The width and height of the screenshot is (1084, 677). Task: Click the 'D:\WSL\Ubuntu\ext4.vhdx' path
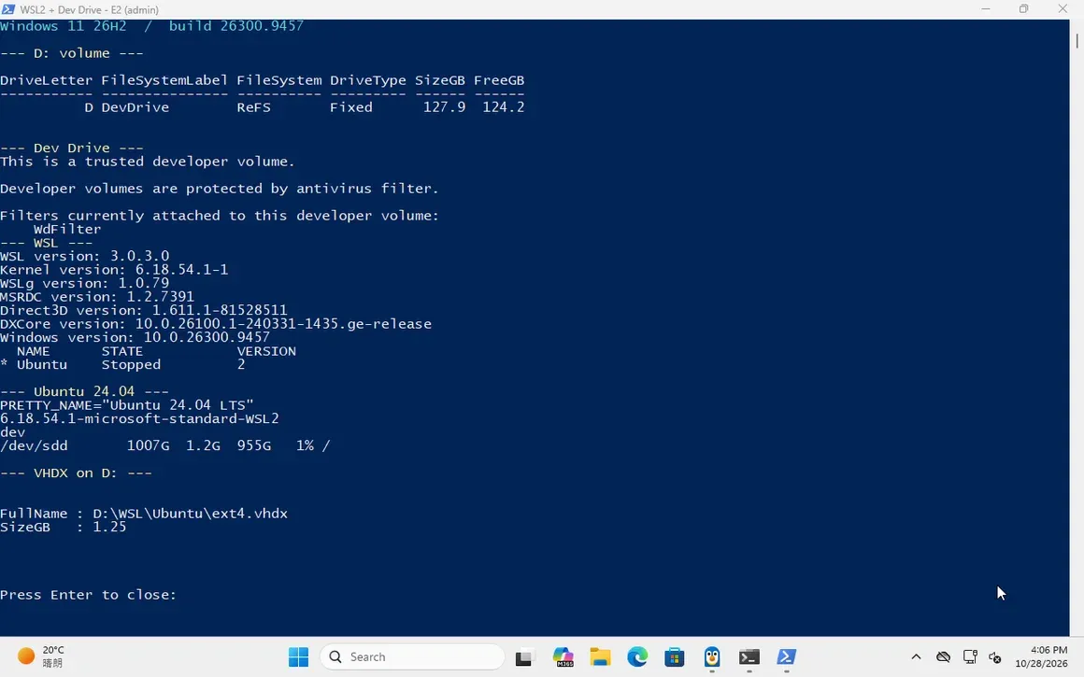190,514
